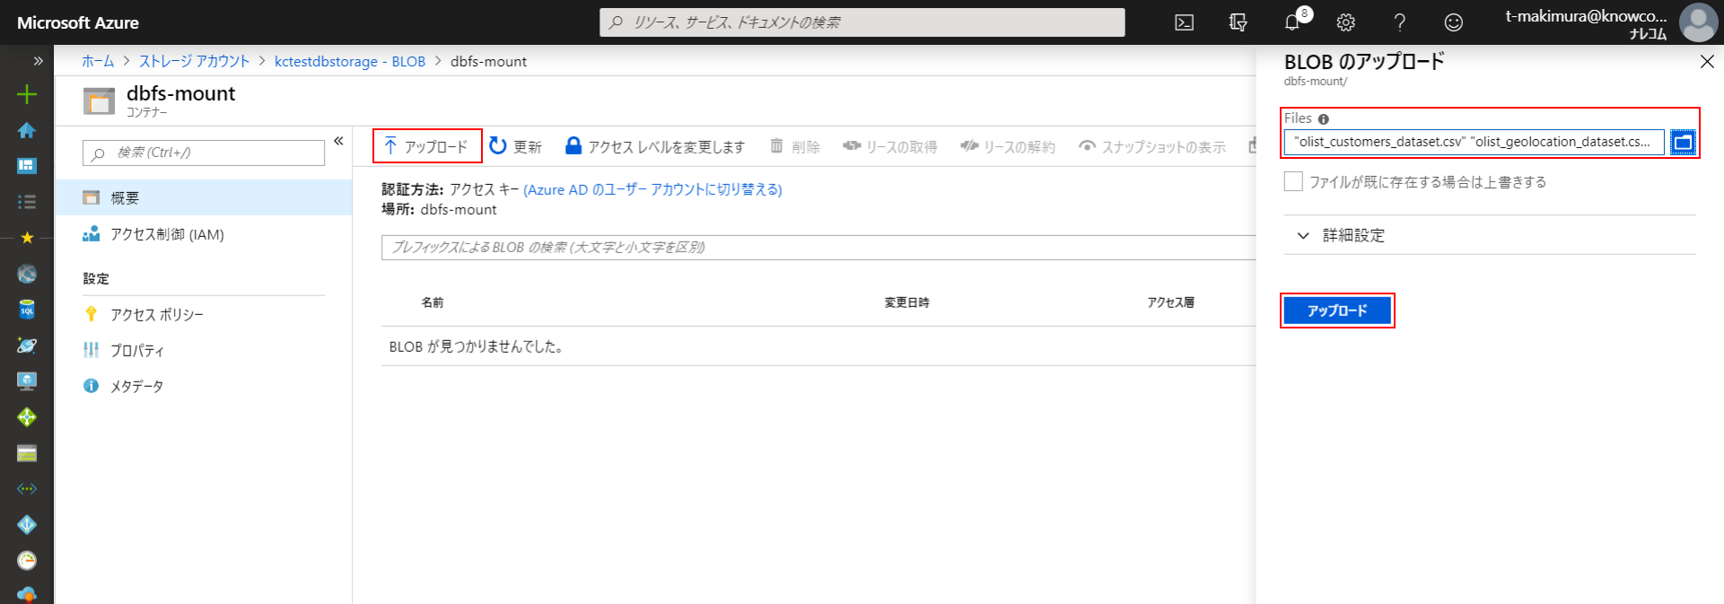This screenshot has width=1724, height=604.
Task: Open help question mark icon
Action: tap(1399, 22)
